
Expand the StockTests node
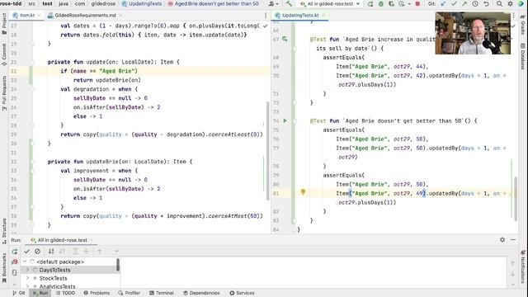[27, 279]
